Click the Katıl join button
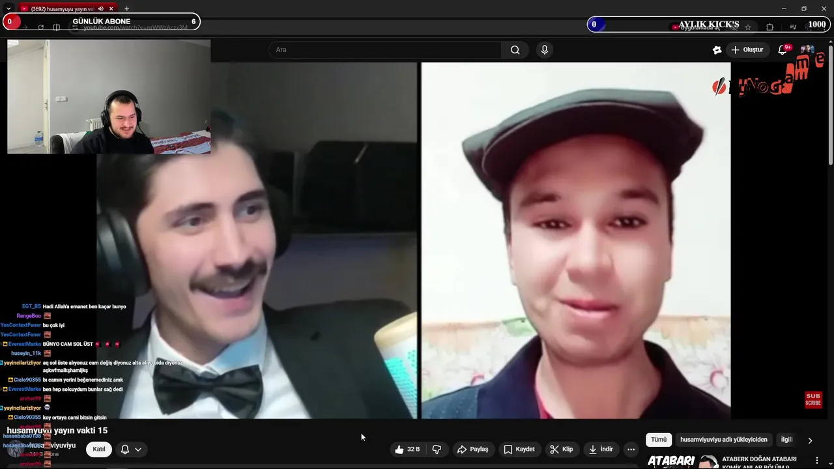The height and width of the screenshot is (469, 834). 99,449
